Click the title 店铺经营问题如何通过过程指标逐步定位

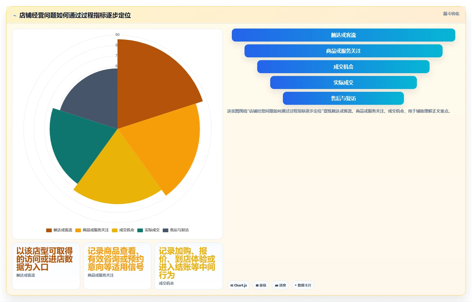(75, 15)
